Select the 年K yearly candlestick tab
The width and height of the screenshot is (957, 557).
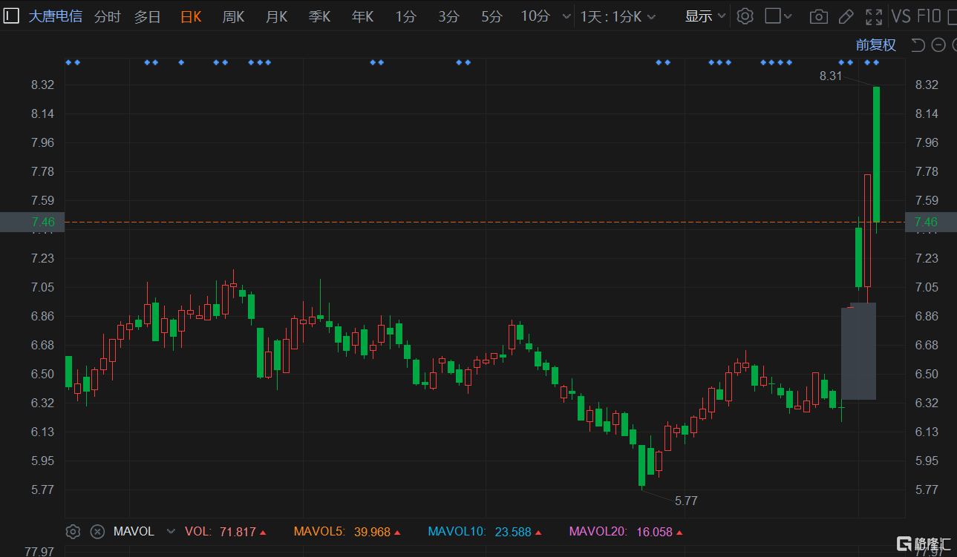pyautogui.click(x=362, y=16)
